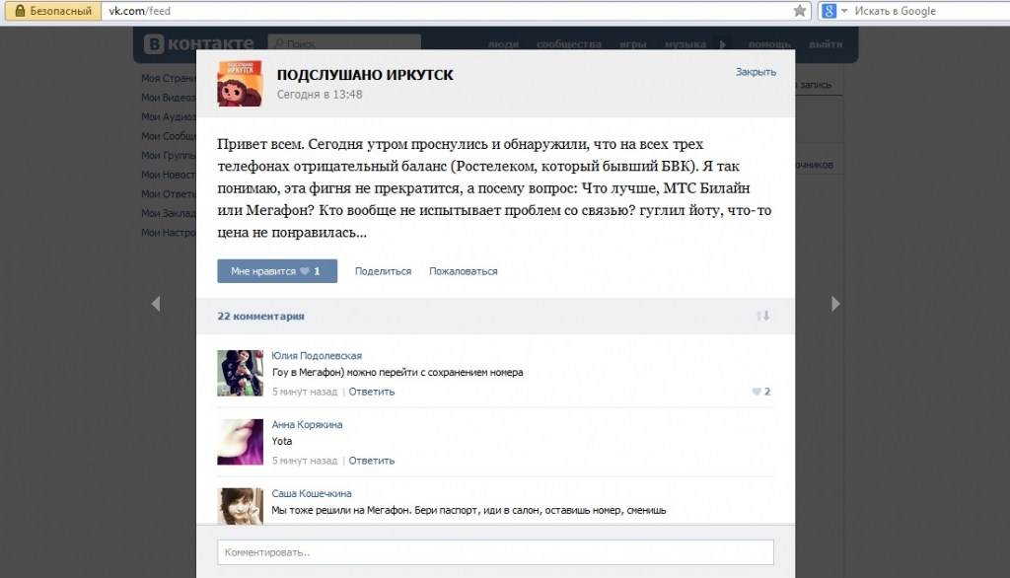
Task: Click Анна Корякина's avatar thumbnail
Action: click(x=240, y=442)
